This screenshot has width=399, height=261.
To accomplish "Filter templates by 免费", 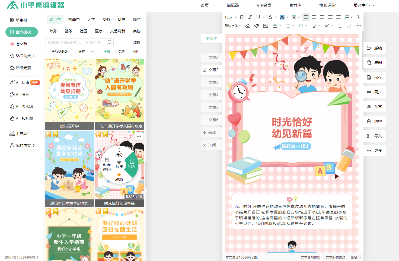I will coord(122,52).
